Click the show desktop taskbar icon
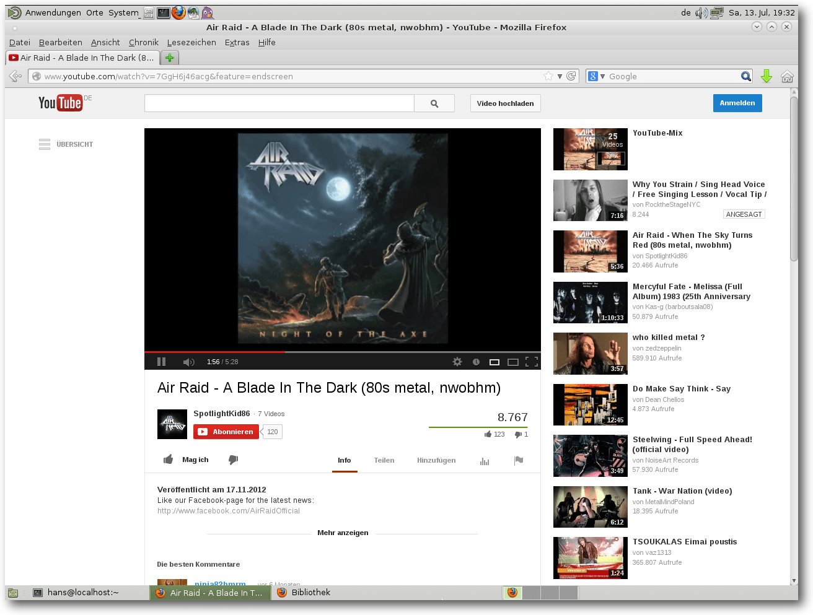Viewport: 813px width, 615px height. [12, 593]
